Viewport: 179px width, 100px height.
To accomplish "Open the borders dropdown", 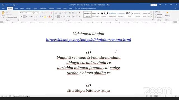I will pos(79,17).
